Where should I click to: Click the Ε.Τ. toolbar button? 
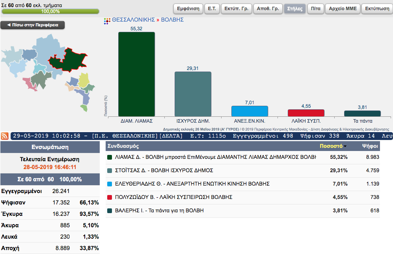click(x=213, y=9)
